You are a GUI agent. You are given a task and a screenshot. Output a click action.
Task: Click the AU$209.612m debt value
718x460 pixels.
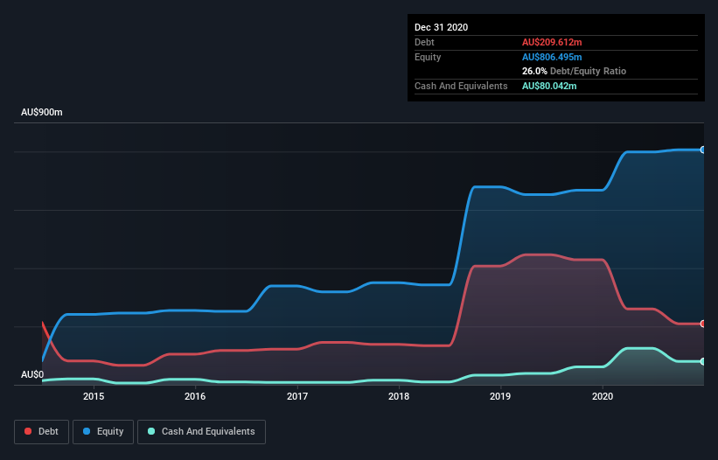tap(552, 42)
